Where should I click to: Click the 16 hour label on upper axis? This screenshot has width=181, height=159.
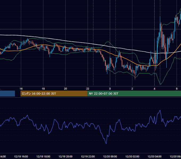pyautogui.click(x=21, y=89)
